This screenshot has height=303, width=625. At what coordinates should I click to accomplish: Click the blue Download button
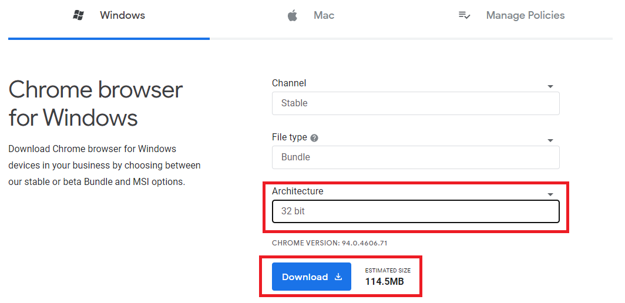pyautogui.click(x=312, y=277)
